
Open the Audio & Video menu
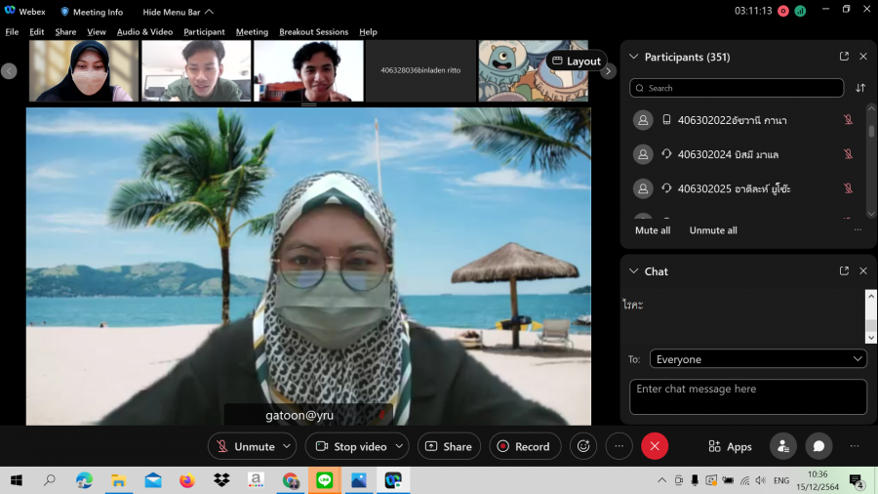tap(144, 32)
